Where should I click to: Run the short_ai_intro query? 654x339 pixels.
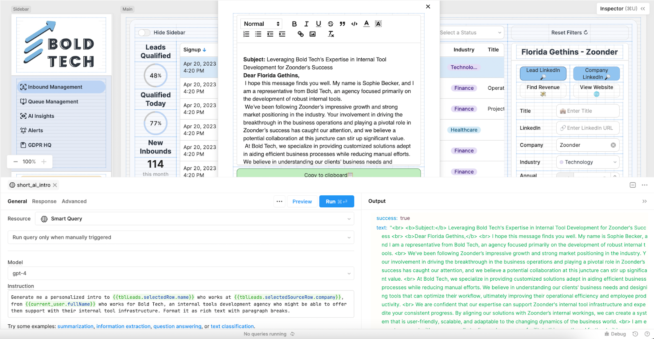click(336, 202)
